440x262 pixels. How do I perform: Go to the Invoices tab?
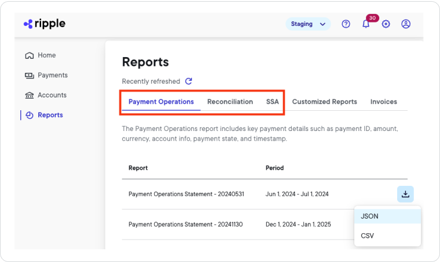pyautogui.click(x=383, y=102)
